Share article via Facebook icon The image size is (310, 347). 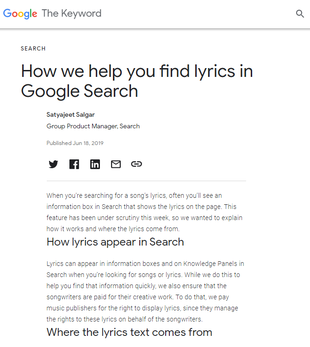coord(74,164)
